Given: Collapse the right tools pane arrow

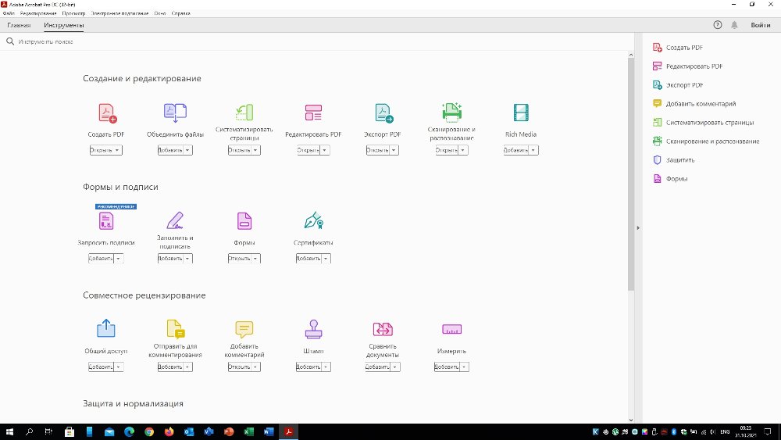Looking at the screenshot, I should coord(638,227).
